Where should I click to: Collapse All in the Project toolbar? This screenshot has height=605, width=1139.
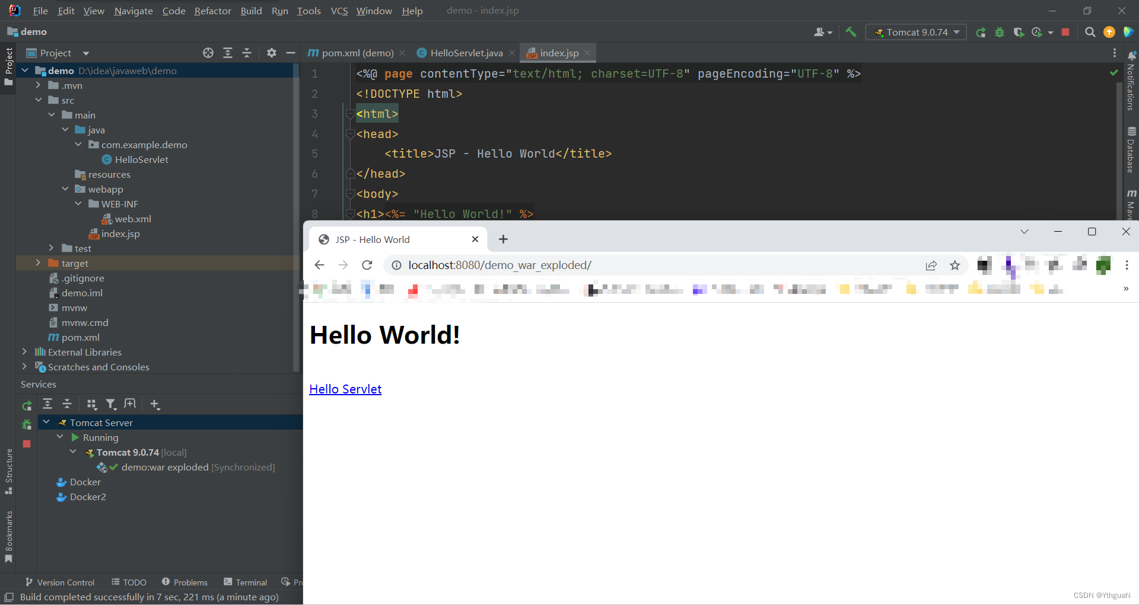coord(247,53)
